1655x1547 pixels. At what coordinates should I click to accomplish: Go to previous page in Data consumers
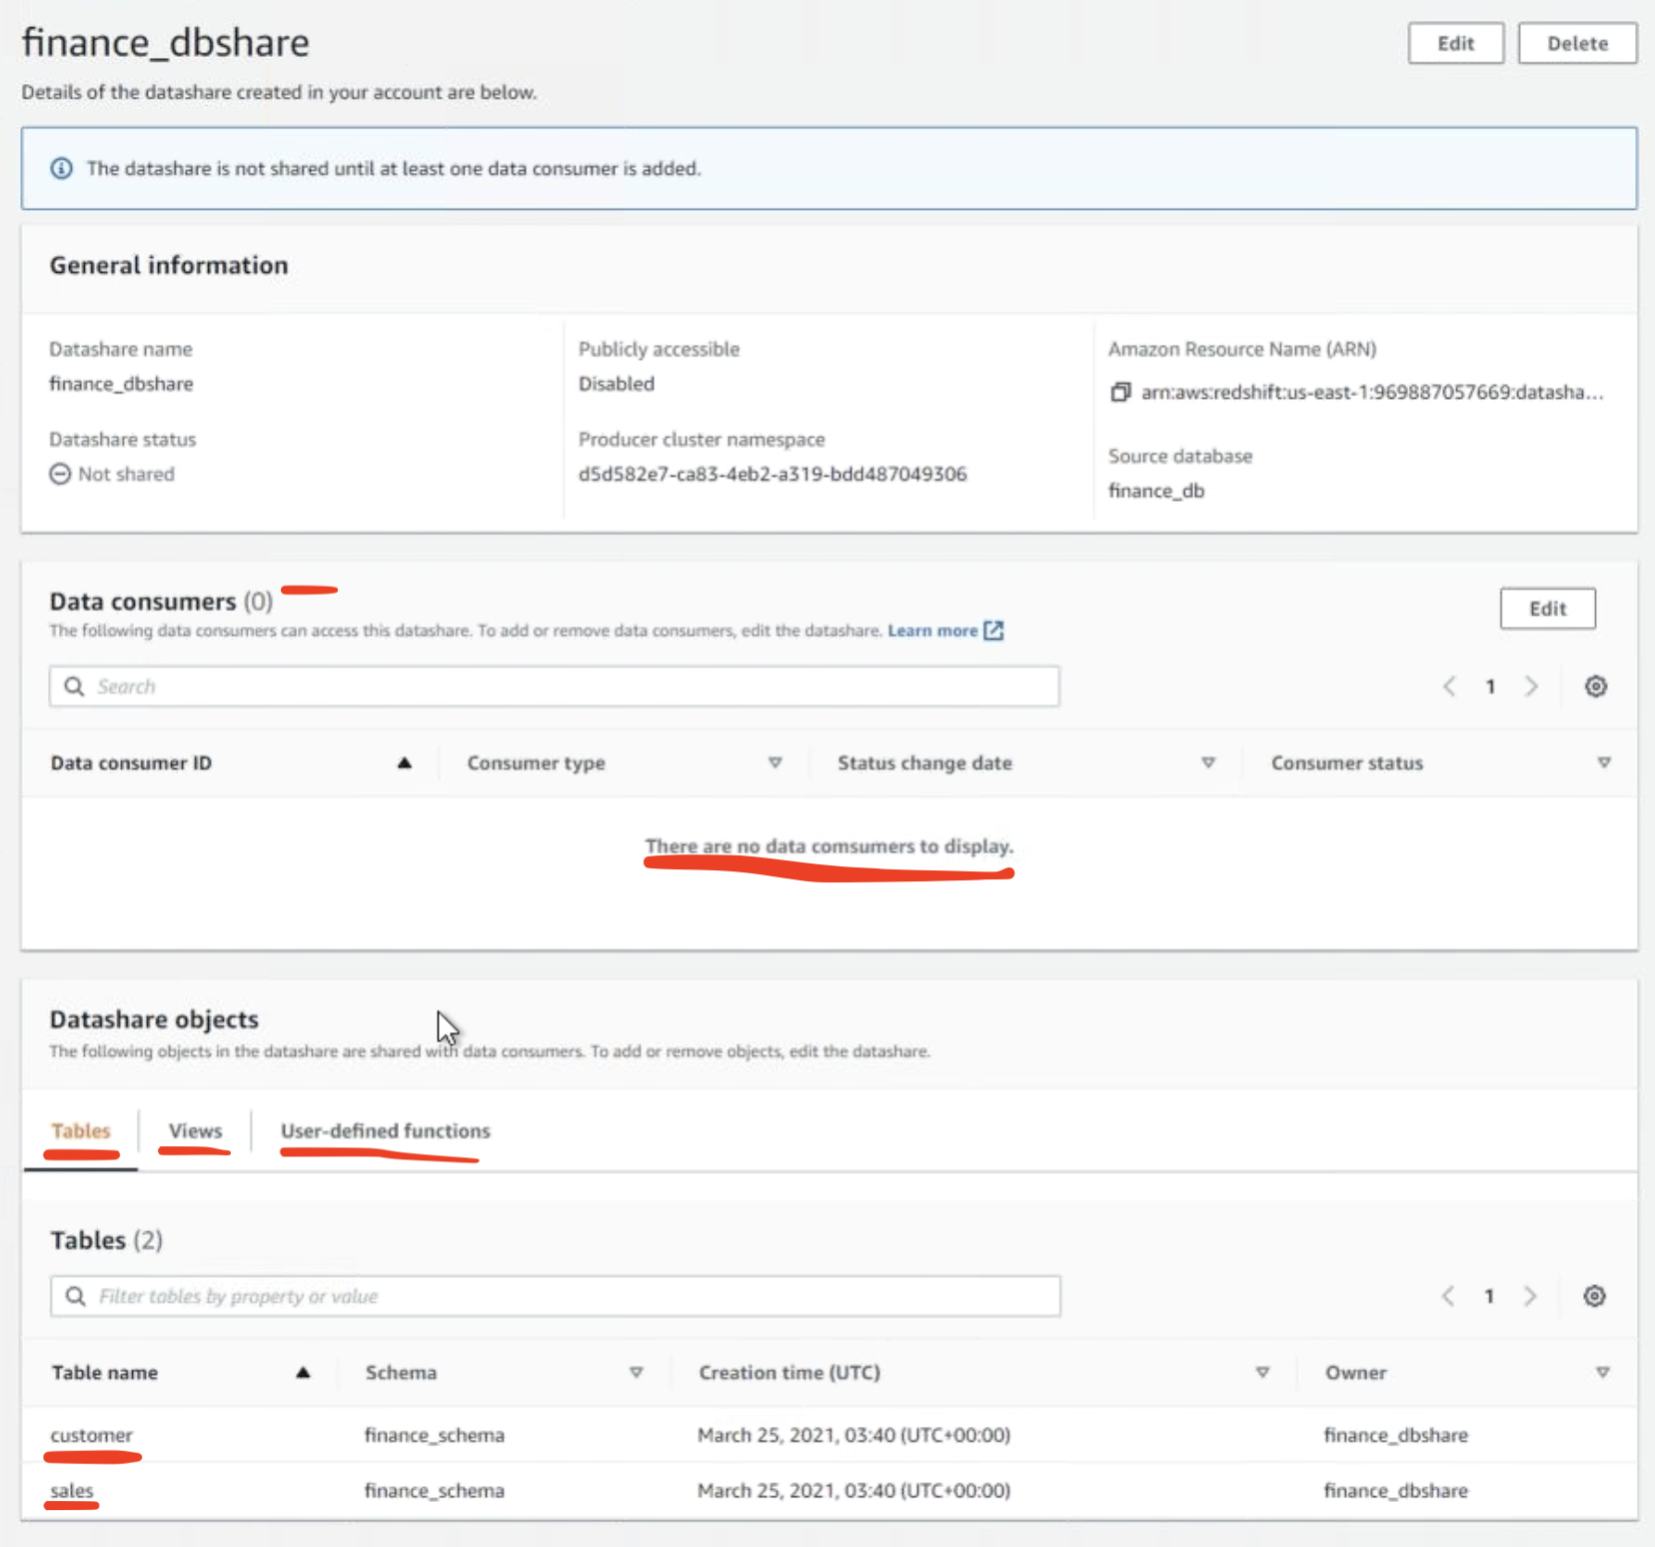pos(1449,687)
